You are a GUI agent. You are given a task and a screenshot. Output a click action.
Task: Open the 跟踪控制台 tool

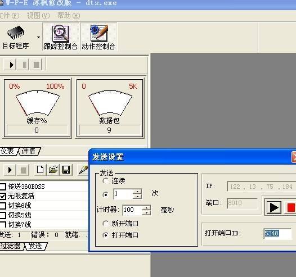(61, 37)
